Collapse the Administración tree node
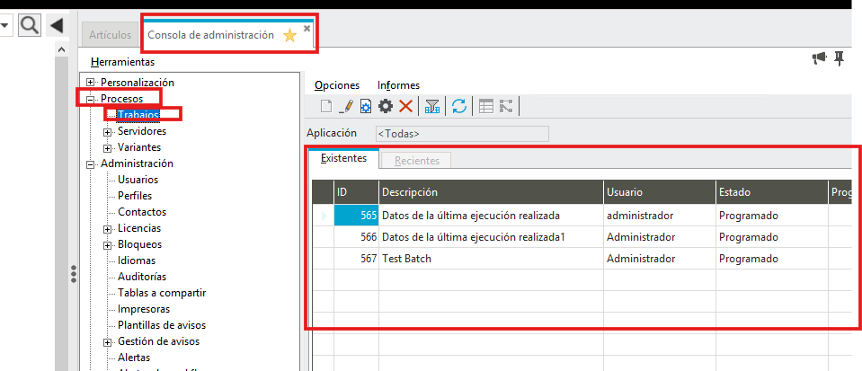Viewport: 862px width, 371px height. point(91,164)
